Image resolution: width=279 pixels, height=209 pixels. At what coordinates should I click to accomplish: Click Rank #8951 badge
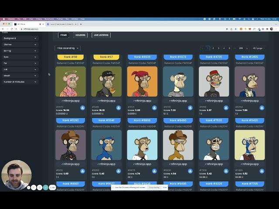click(71, 184)
